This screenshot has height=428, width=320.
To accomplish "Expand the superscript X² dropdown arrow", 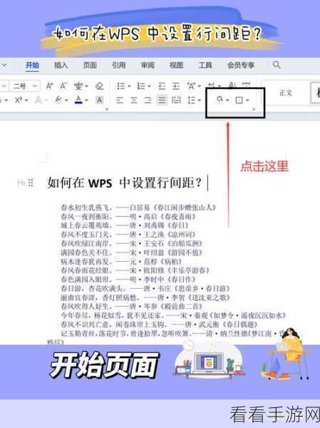I will click(x=26, y=101).
